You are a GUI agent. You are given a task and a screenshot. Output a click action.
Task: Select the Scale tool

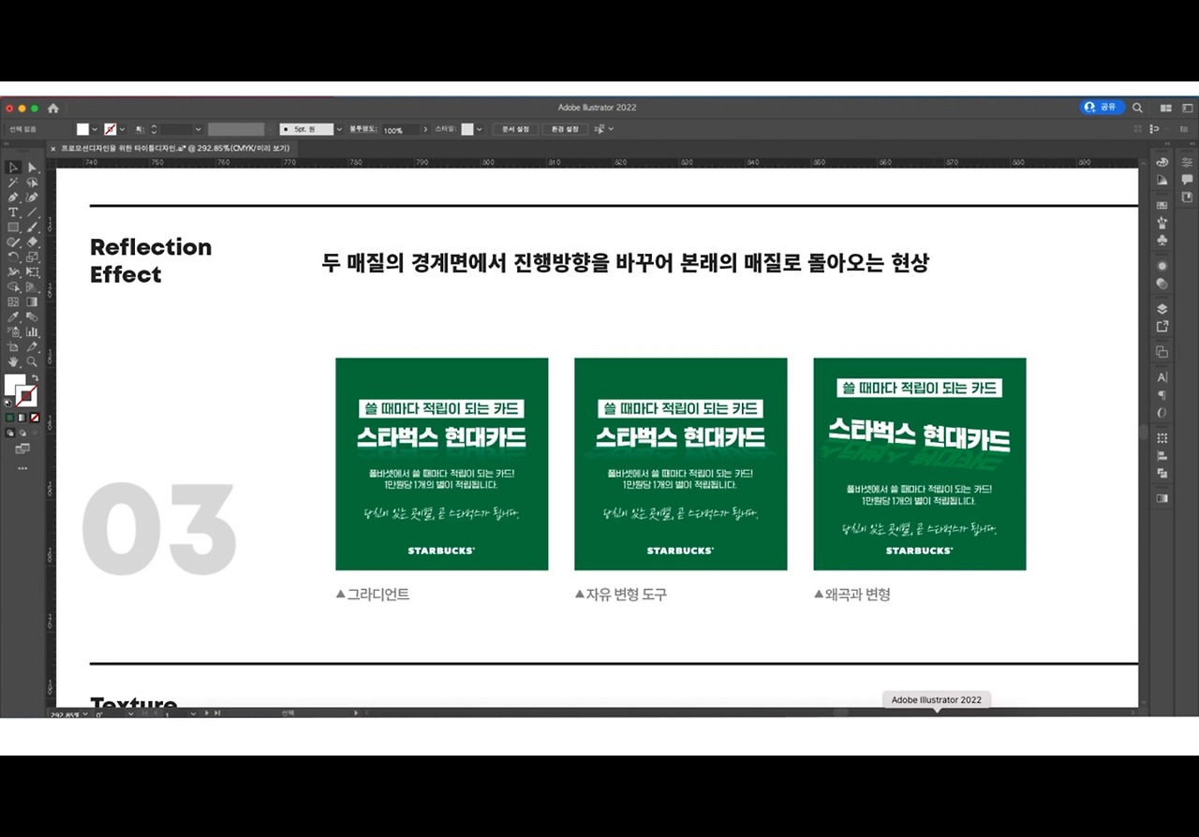tap(32, 257)
